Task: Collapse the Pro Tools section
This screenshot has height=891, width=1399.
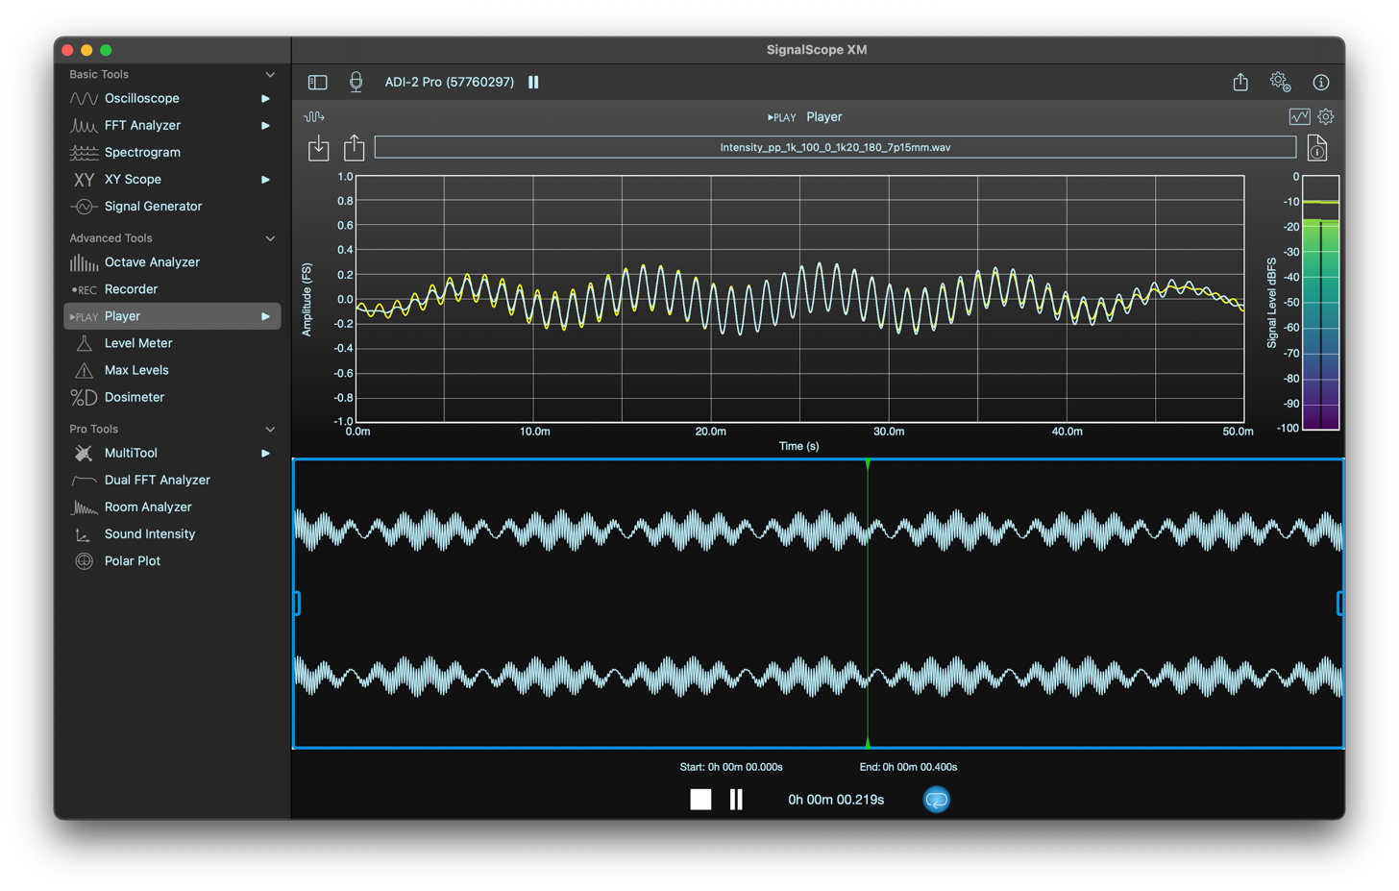Action: click(x=270, y=430)
